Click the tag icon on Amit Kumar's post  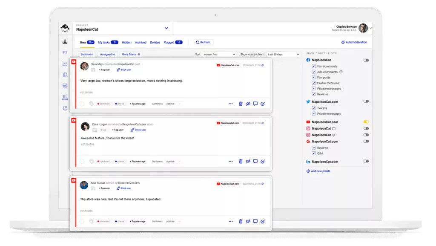(x=92, y=222)
